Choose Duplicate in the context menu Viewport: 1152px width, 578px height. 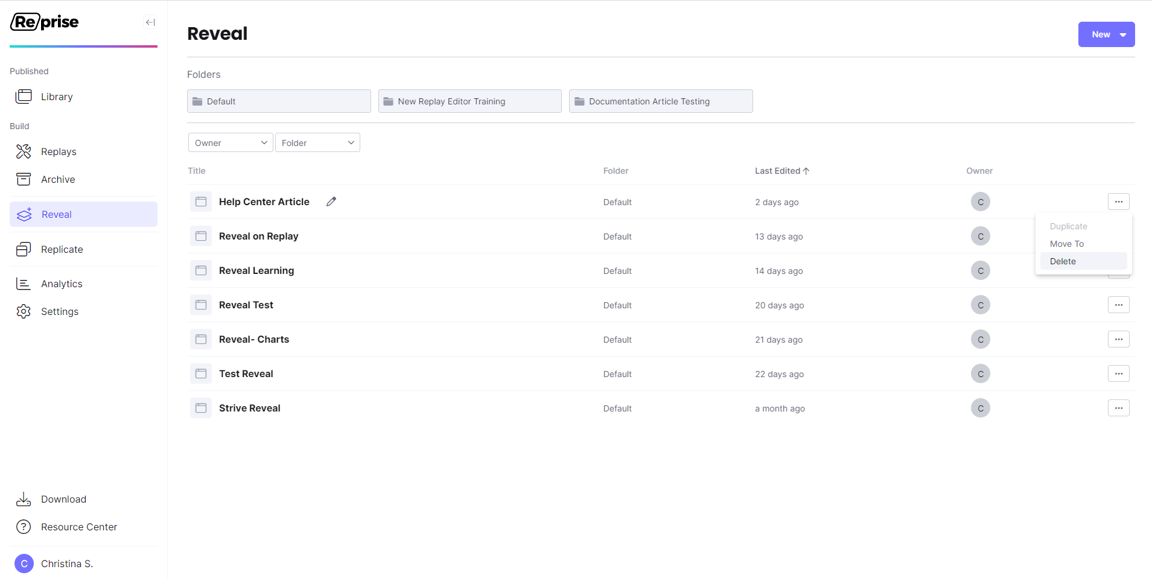click(x=1084, y=226)
